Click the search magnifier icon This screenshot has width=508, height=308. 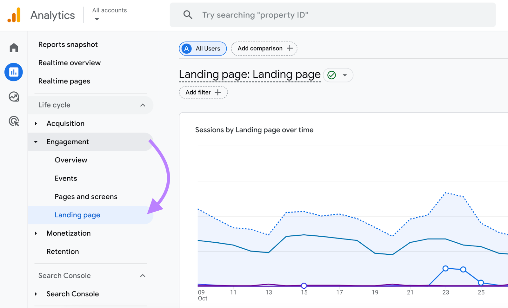tap(188, 15)
